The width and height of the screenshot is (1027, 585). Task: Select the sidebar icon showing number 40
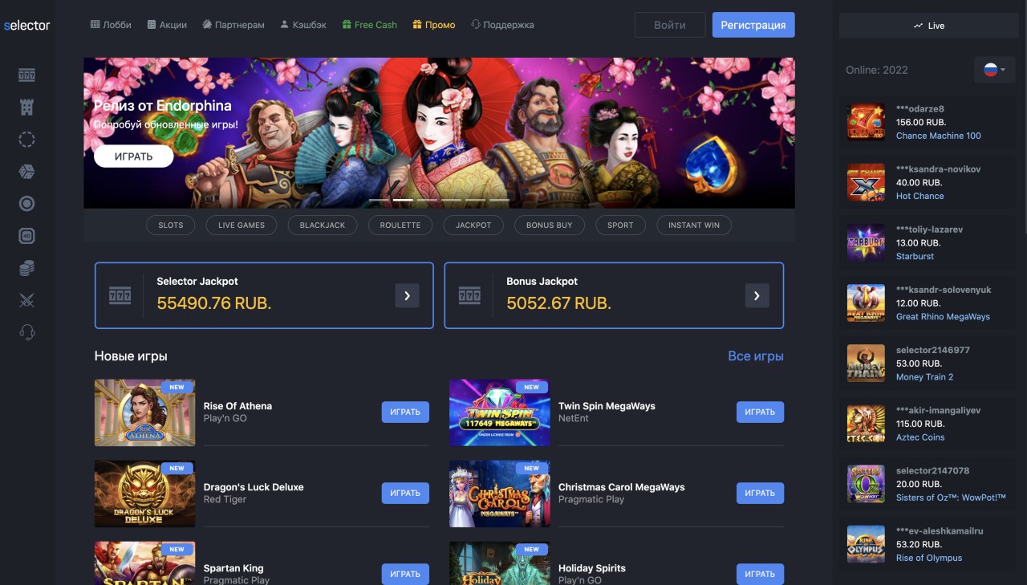coord(26,236)
